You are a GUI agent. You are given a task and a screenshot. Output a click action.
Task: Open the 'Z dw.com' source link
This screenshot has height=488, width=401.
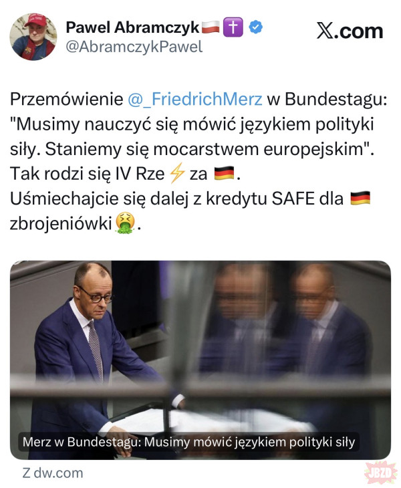53,473
